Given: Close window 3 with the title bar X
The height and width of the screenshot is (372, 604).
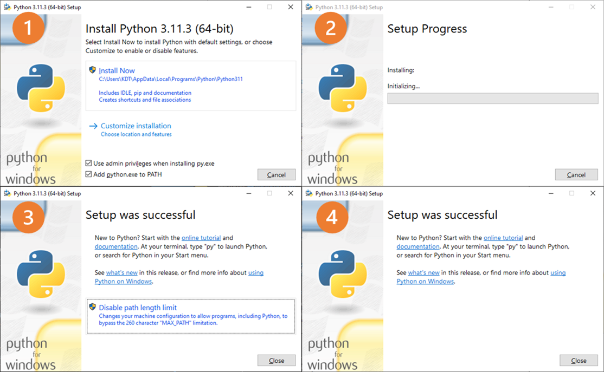Looking at the screenshot, I should [x=291, y=193].
